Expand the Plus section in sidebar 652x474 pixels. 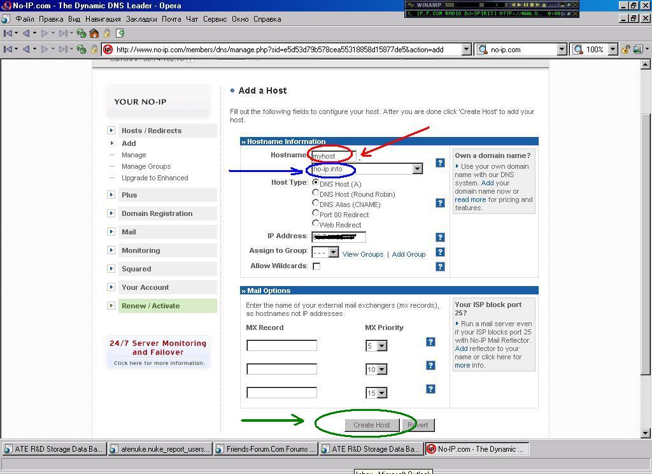pos(111,195)
